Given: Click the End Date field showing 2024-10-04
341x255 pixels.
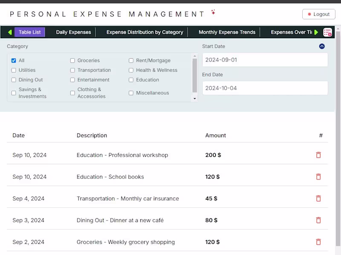Looking at the screenshot, I should [x=265, y=88].
